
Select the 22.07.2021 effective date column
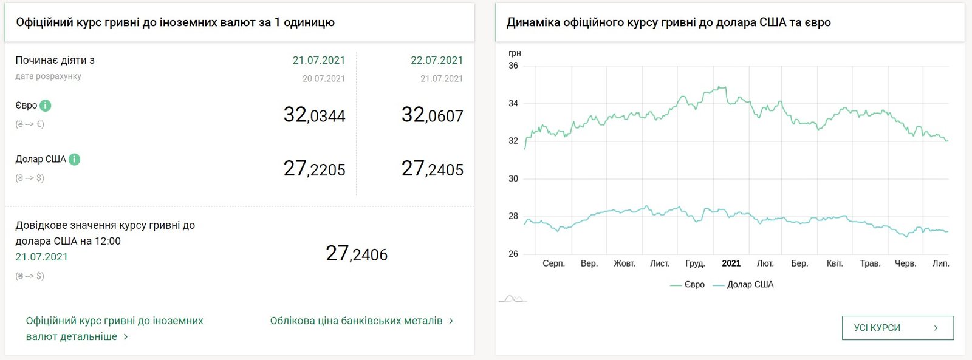(436, 60)
